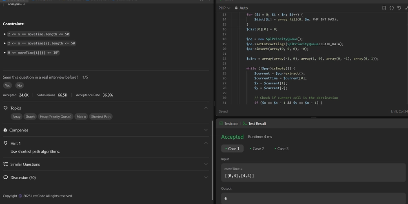Click the Hint 1 lightbulb icon

click(5, 143)
